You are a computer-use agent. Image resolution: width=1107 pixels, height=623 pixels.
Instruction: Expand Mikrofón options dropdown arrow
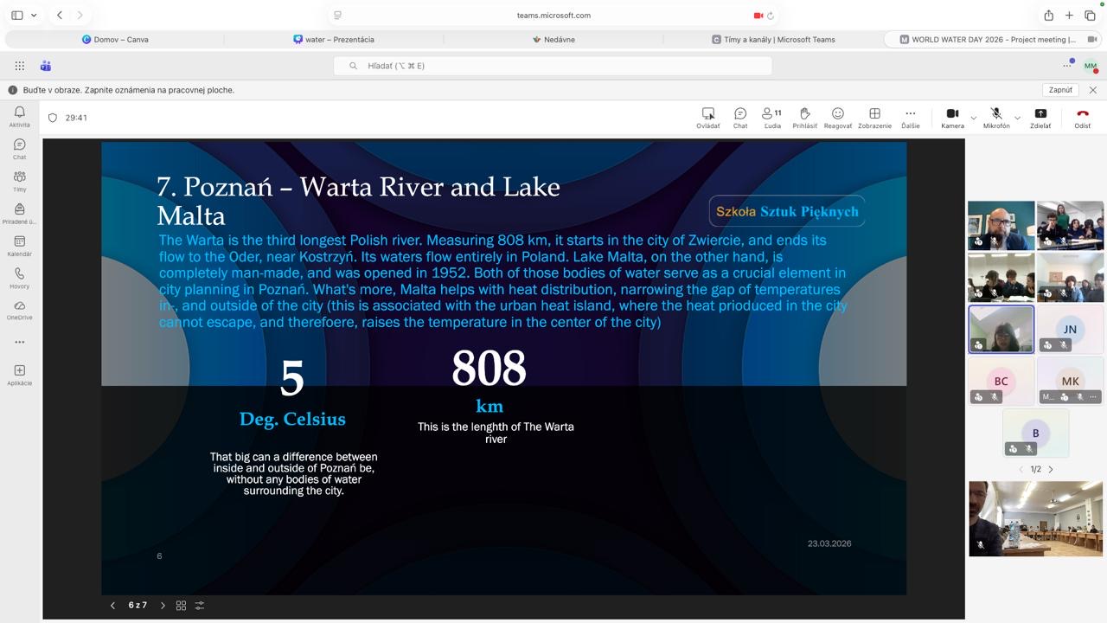[1017, 118]
